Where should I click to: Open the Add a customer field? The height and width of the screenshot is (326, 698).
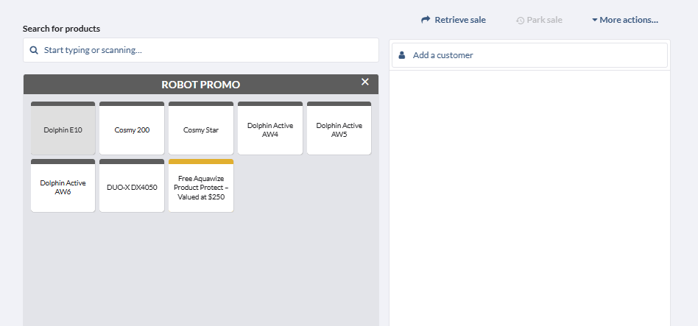coord(529,55)
